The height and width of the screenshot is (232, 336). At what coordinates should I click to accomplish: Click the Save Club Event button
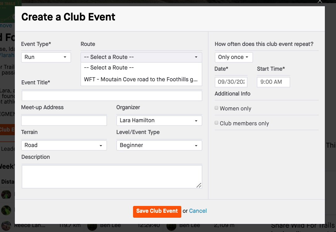click(157, 212)
